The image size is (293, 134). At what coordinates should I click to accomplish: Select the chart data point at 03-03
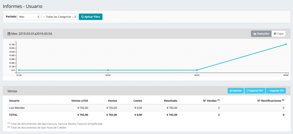point(197,70)
